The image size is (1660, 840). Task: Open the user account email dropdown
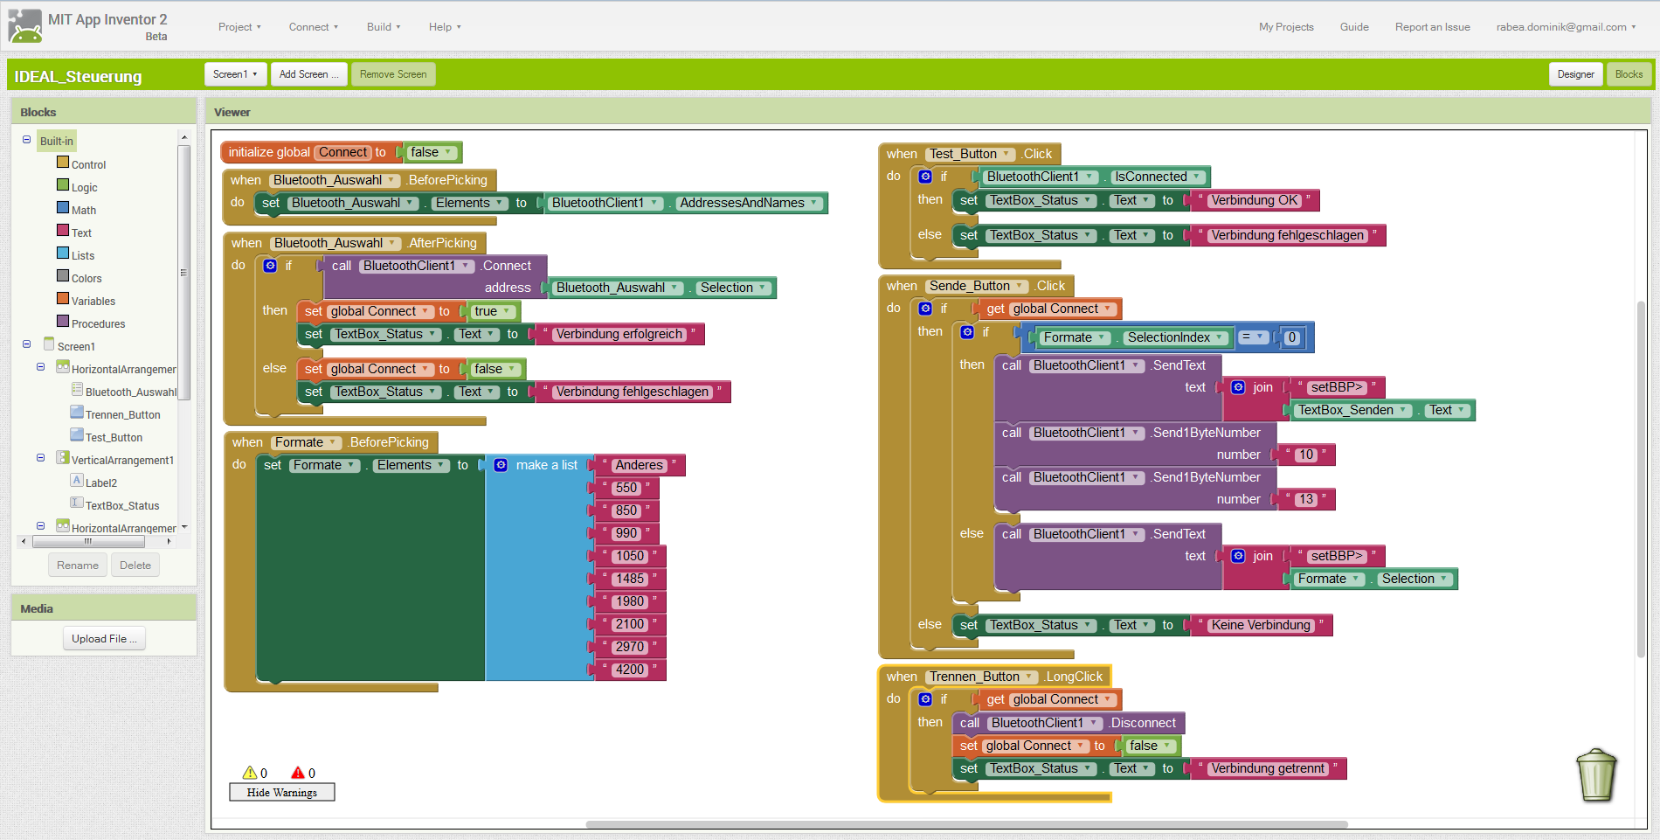coord(1566,27)
